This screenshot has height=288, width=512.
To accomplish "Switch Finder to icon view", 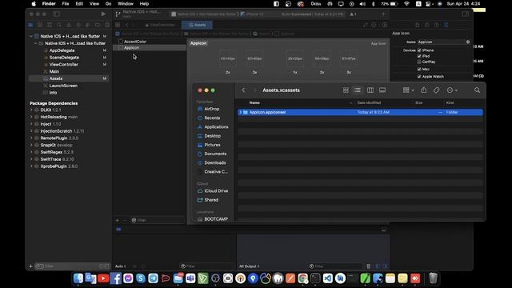I will pyautogui.click(x=346, y=90).
